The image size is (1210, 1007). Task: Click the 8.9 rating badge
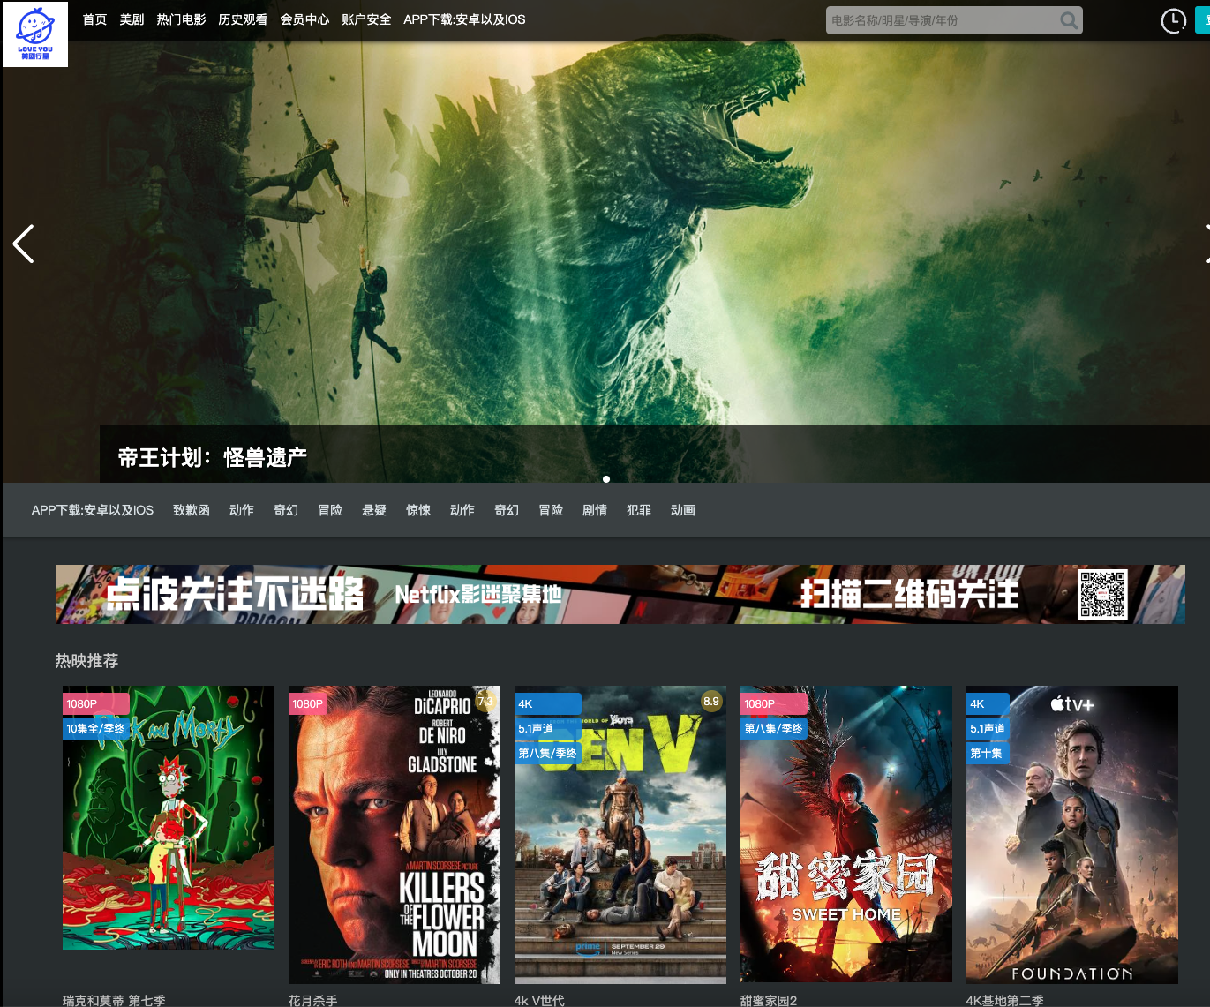[711, 701]
